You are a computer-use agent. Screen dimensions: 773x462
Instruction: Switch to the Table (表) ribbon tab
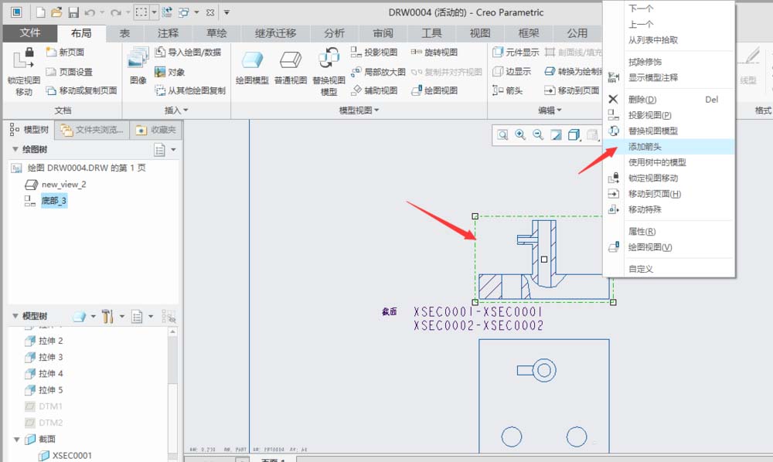[x=124, y=33]
